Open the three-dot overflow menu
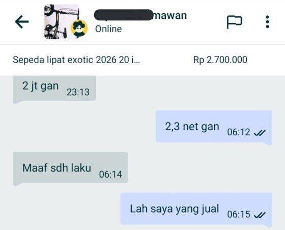Image resolution: width=285 pixels, height=230 pixels. click(x=267, y=22)
